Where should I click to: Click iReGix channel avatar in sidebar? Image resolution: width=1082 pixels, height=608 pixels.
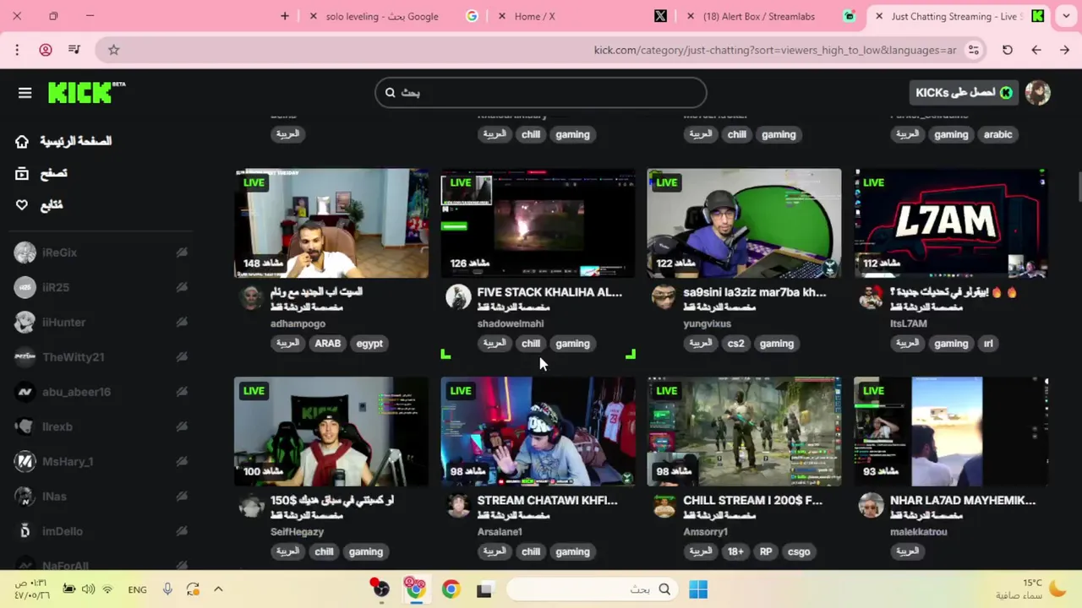tap(25, 252)
